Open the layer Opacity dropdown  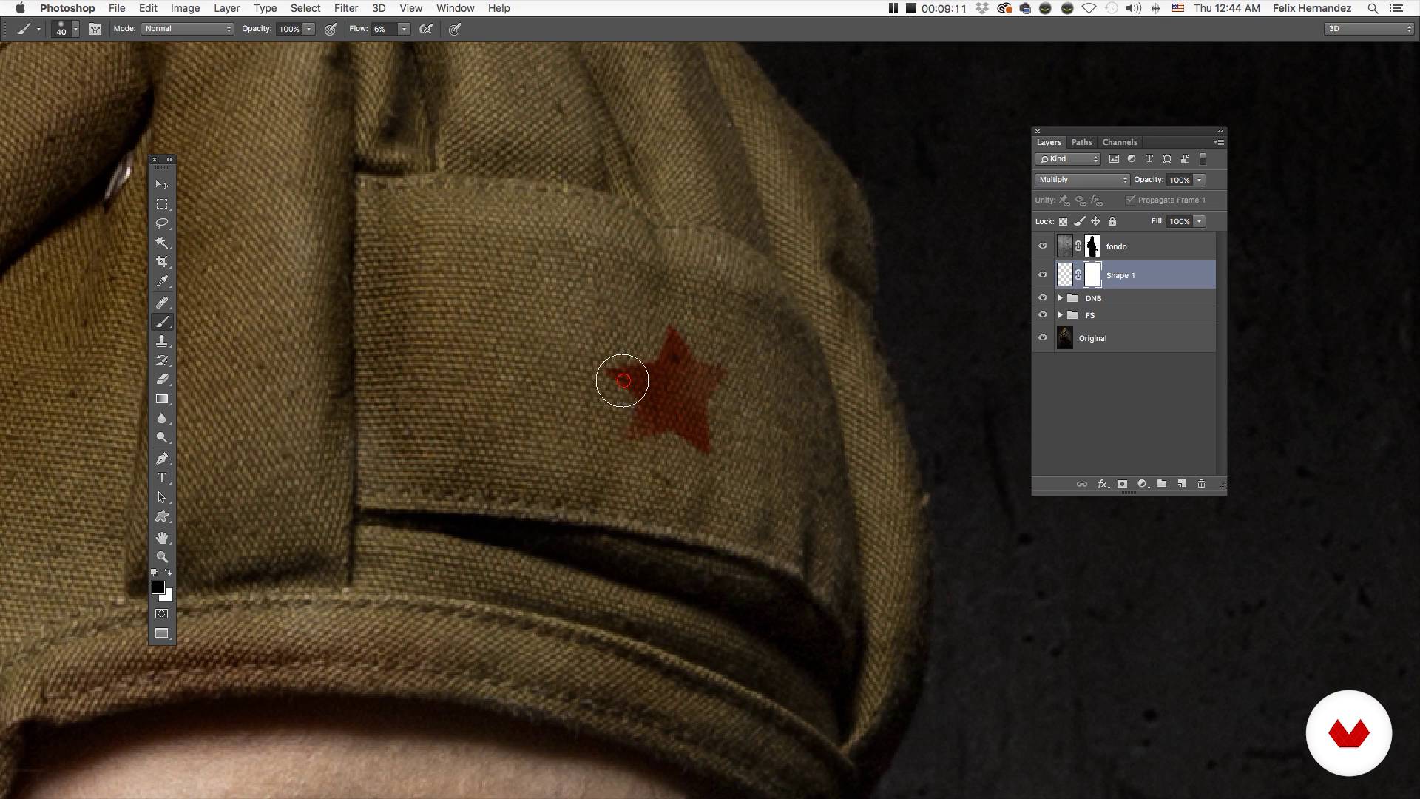pyautogui.click(x=1199, y=180)
